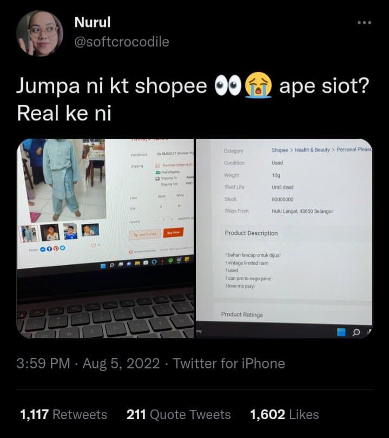The width and height of the screenshot is (389, 438).
Task: View the 1,117 Retweets list
Action: 63,415
